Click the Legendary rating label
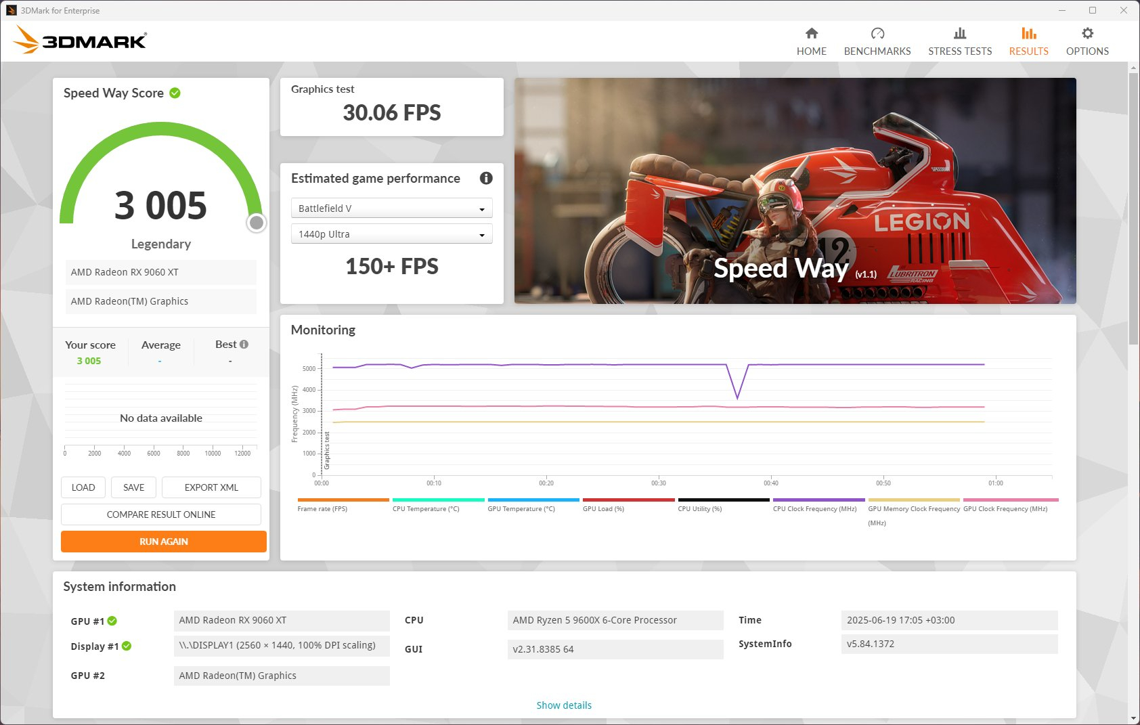Image resolution: width=1140 pixels, height=725 pixels. [161, 244]
